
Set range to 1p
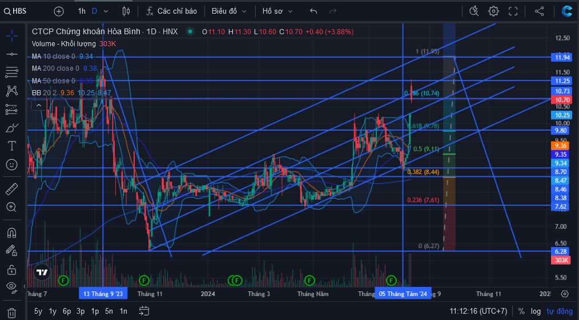click(95, 311)
